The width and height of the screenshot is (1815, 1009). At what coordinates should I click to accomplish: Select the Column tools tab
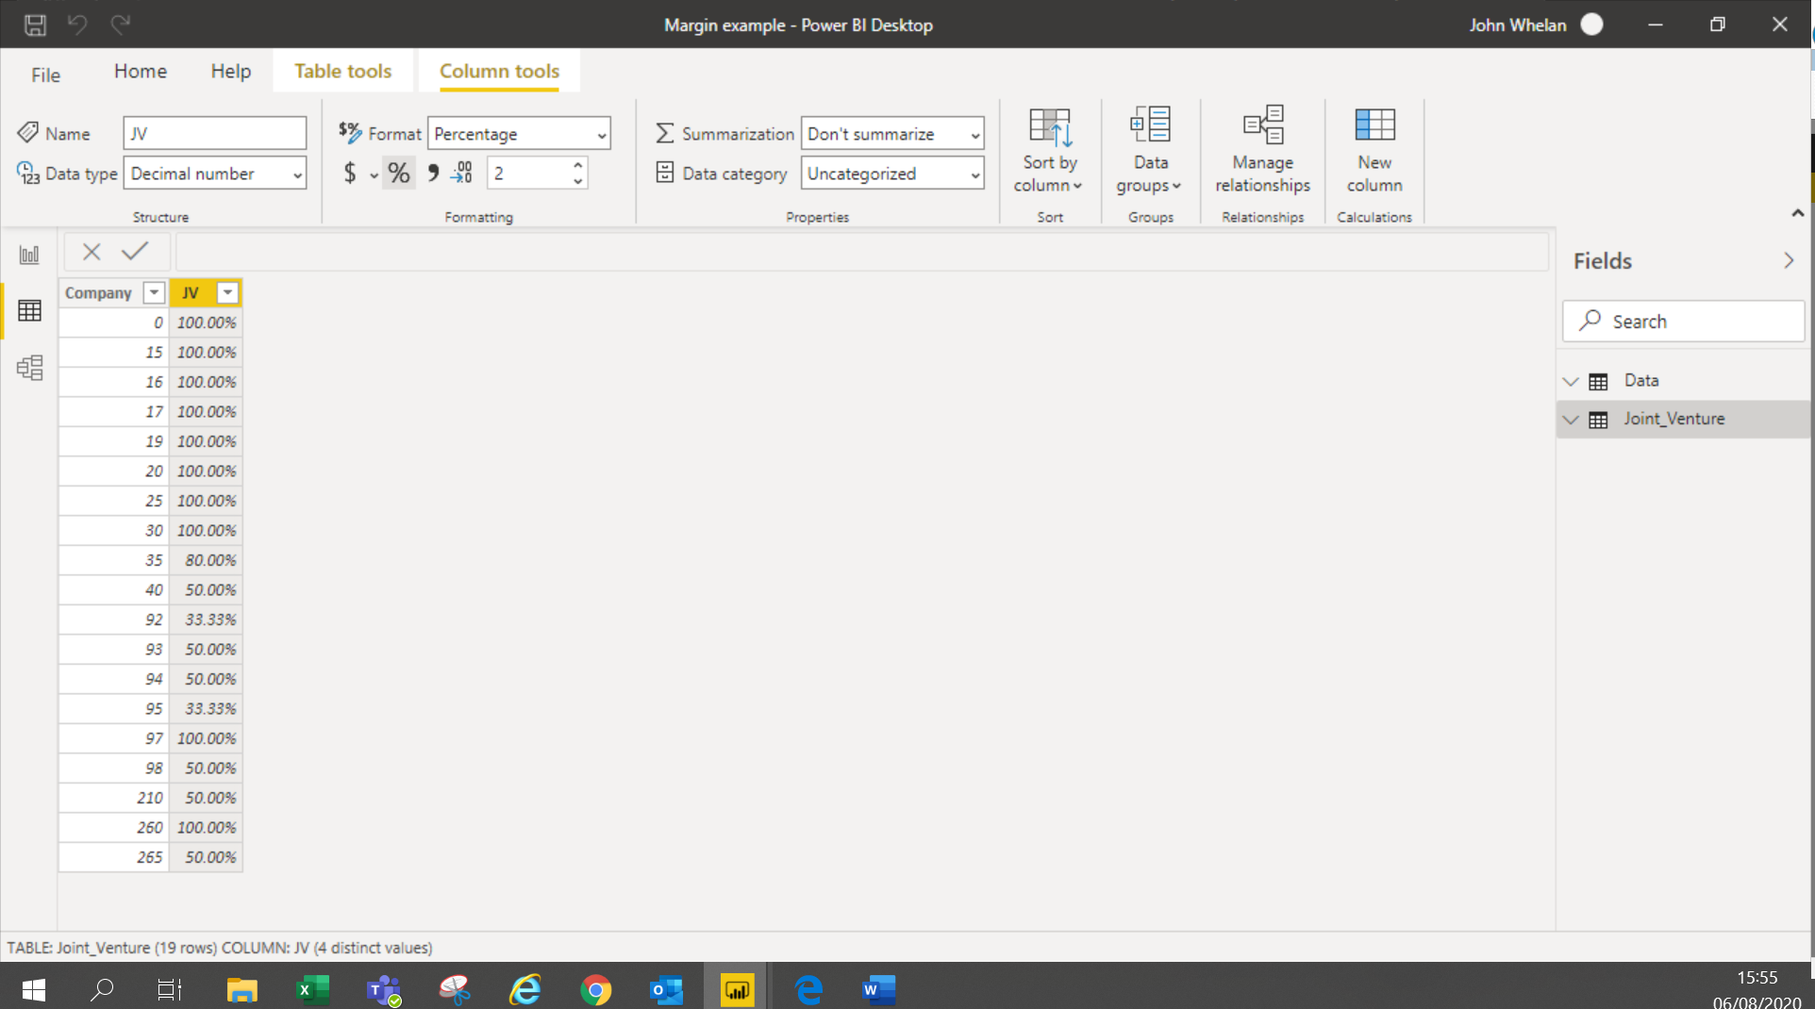pos(499,71)
